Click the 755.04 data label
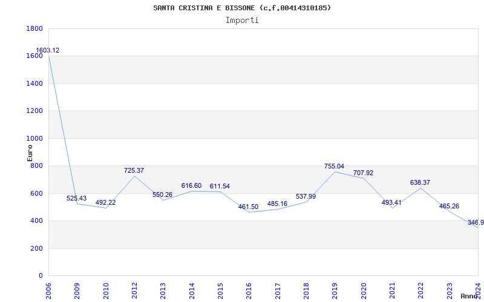The width and height of the screenshot is (484, 302). 334,167
